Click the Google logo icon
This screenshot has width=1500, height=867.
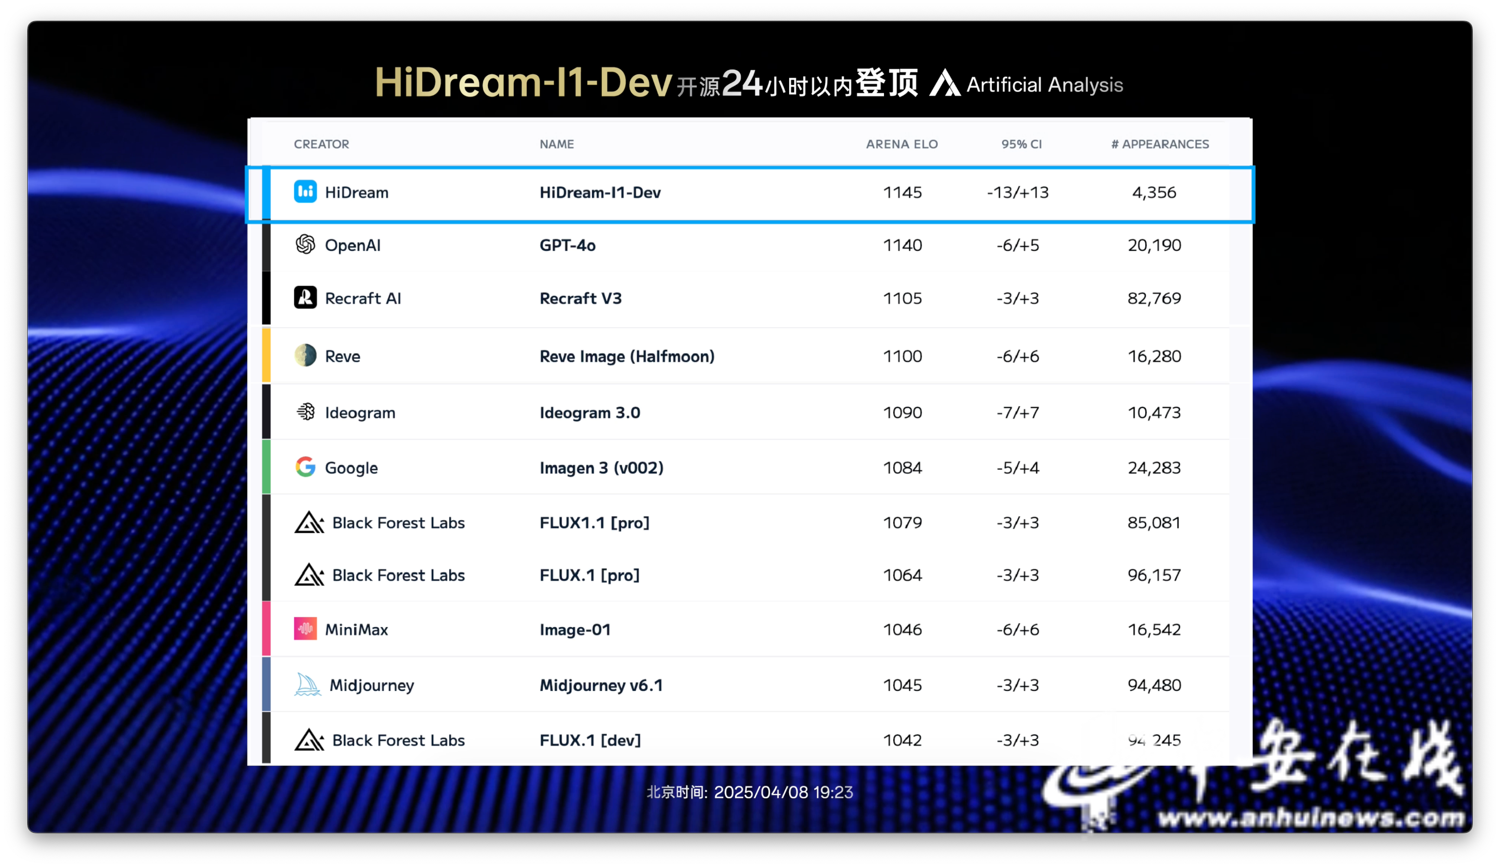[305, 467]
